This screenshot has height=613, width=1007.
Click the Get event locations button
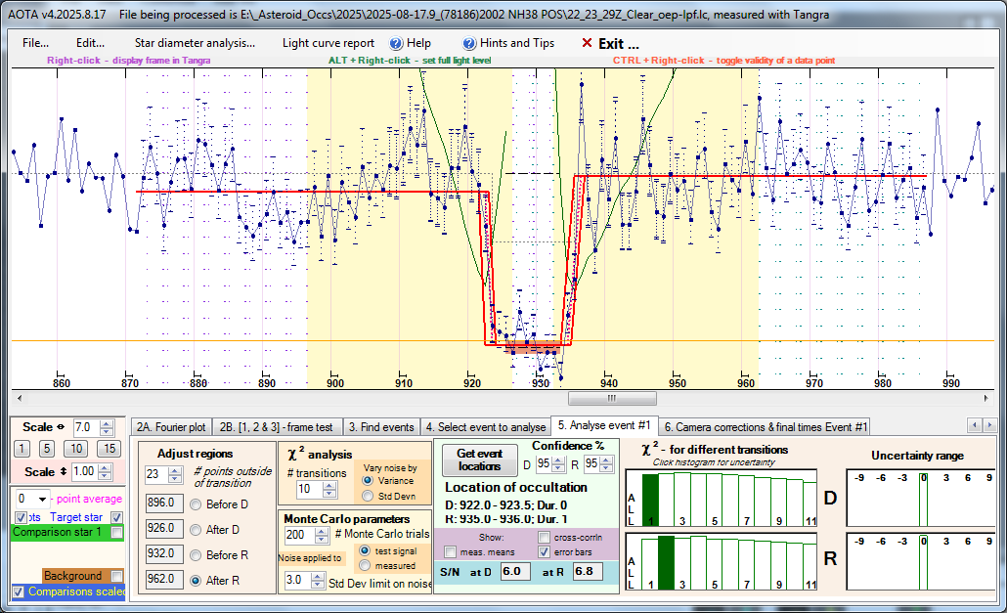[479, 460]
